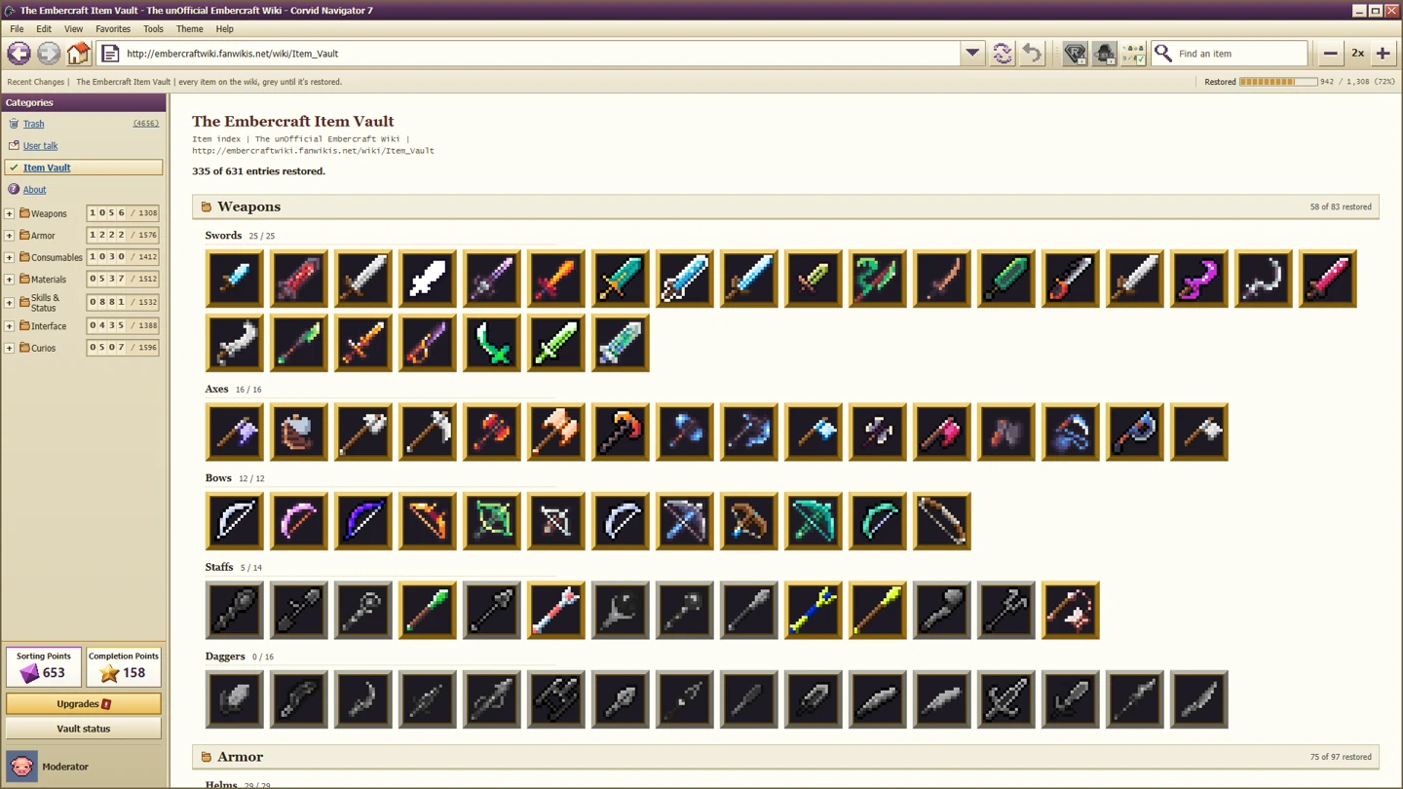
Task: Click the User talk envelope icon
Action: pyautogui.click(x=14, y=145)
